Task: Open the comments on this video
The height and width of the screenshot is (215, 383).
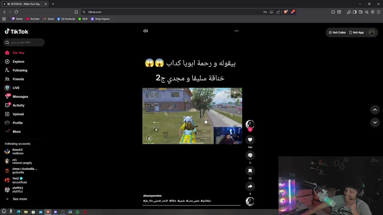Action: tap(250, 155)
